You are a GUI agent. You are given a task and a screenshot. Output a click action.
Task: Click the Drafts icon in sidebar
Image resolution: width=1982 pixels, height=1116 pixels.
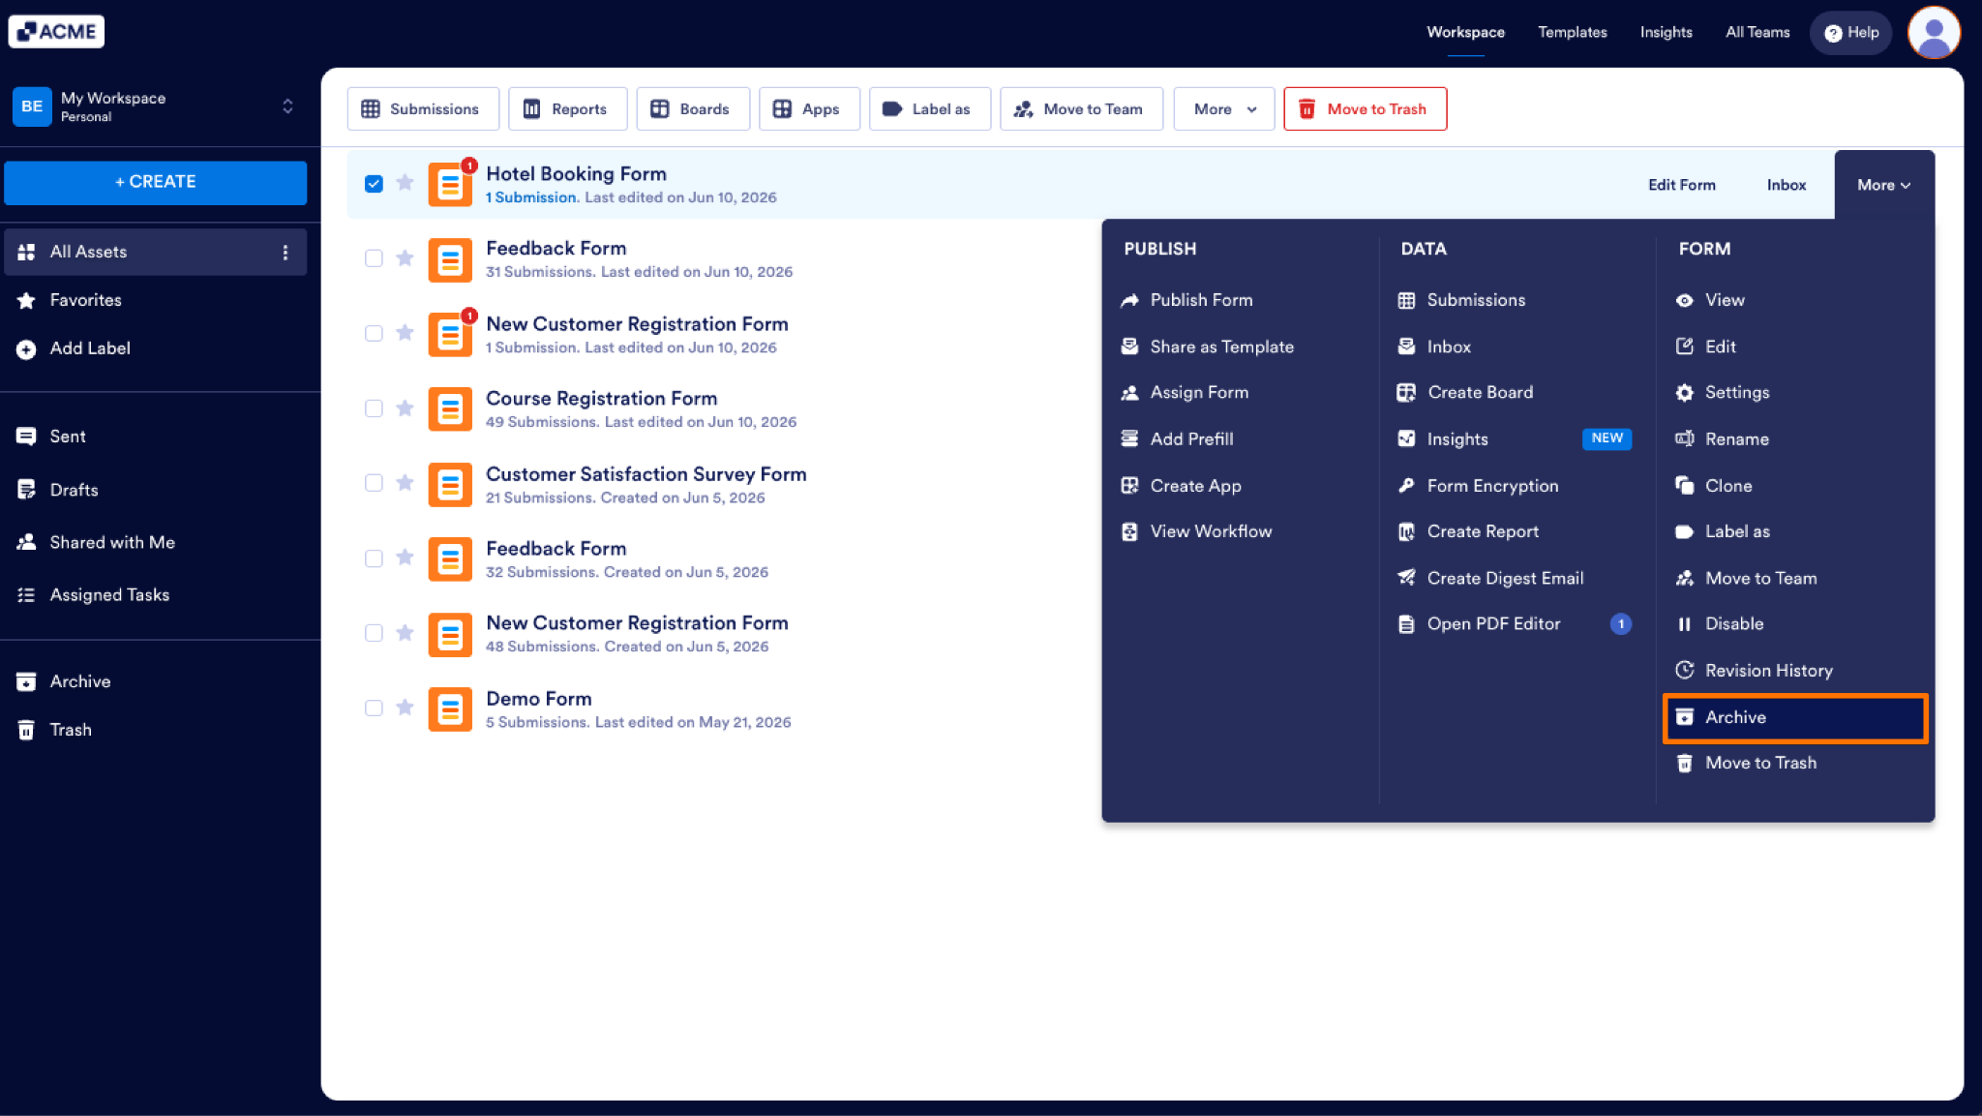click(26, 490)
